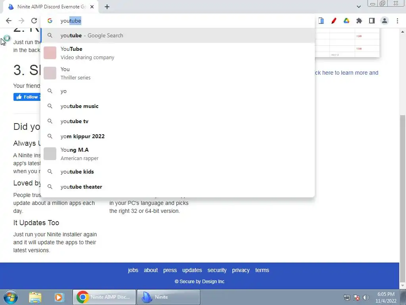Switch to the Ninite taskbar window
The height and width of the screenshot is (305, 406).
(168, 297)
